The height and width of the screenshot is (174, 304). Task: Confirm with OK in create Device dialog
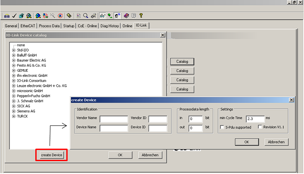pos(247,142)
